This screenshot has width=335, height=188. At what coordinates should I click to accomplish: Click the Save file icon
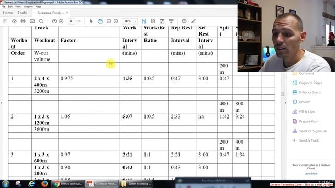click(x=5, y=21)
